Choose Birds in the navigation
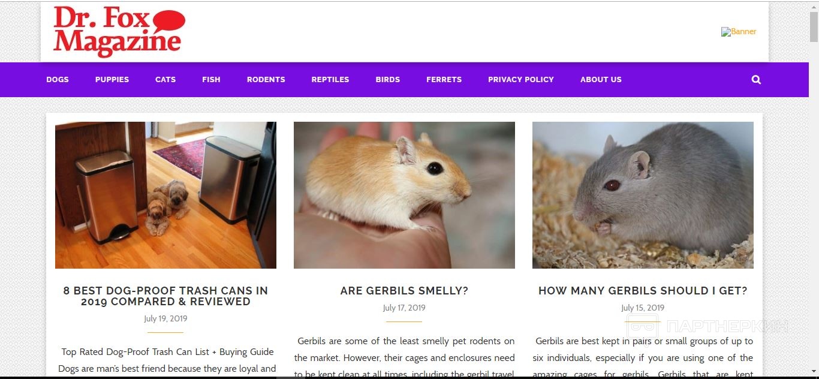Screen dimensions: 819x379 tap(388, 80)
